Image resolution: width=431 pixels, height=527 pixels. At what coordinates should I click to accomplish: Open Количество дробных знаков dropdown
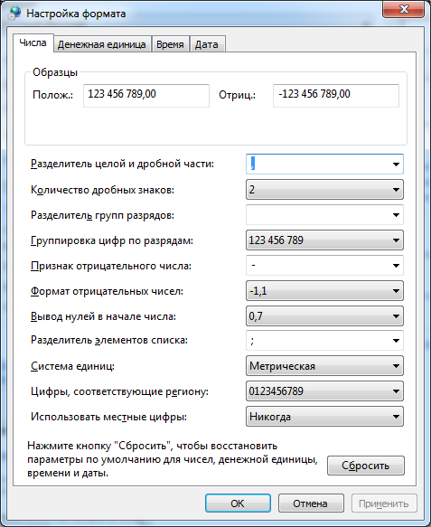tap(325, 190)
